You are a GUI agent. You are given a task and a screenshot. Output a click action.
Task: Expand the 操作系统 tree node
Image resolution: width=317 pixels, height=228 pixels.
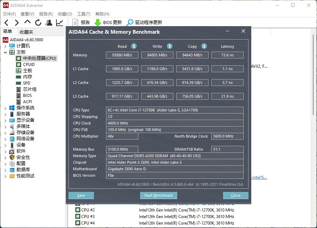6,107
